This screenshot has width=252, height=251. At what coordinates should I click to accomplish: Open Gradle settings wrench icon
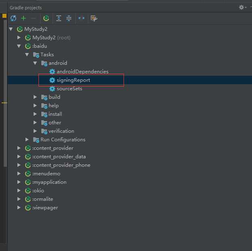click(94, 18)
